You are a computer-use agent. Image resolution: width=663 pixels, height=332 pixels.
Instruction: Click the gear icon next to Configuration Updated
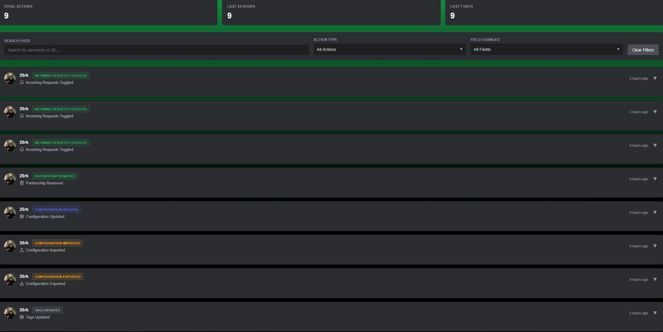point(22,216)
